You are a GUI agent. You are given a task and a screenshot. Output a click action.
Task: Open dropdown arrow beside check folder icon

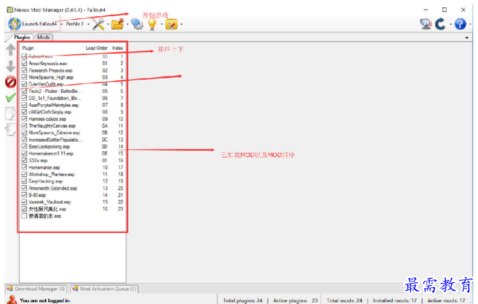(x=181, y=24)
